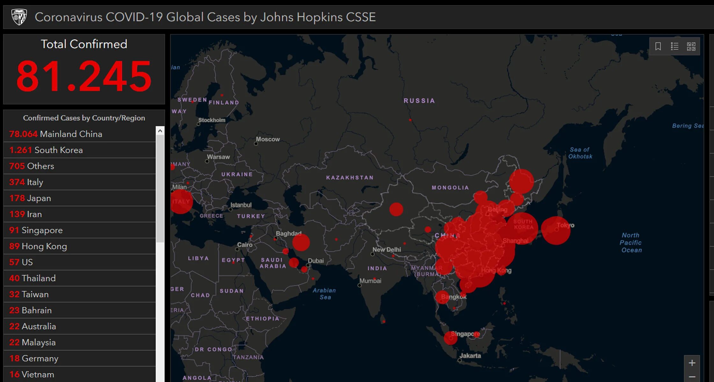Open the map legend list icon
Image resolution: width=714 pixels, height=382 pixels.
click(674, 46)
